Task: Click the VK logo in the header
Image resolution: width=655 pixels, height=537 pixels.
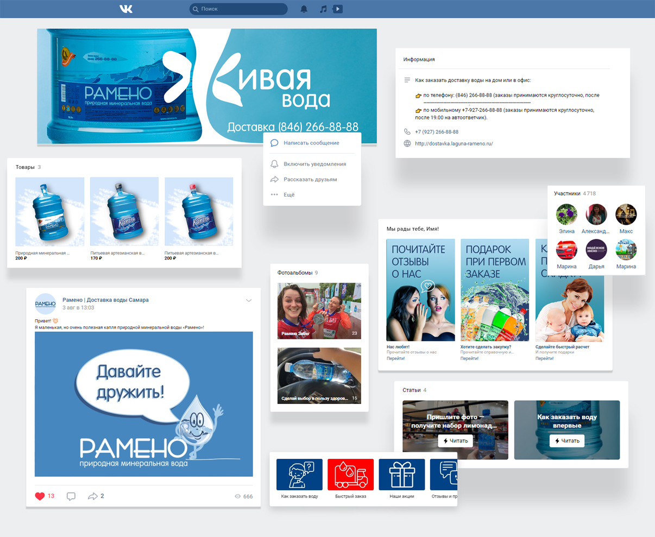Action: (x=126, y=9)
